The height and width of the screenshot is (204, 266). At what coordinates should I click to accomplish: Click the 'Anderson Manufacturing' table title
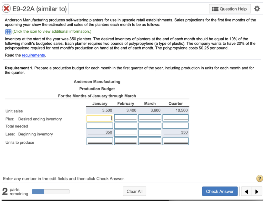tap(97, 81)
